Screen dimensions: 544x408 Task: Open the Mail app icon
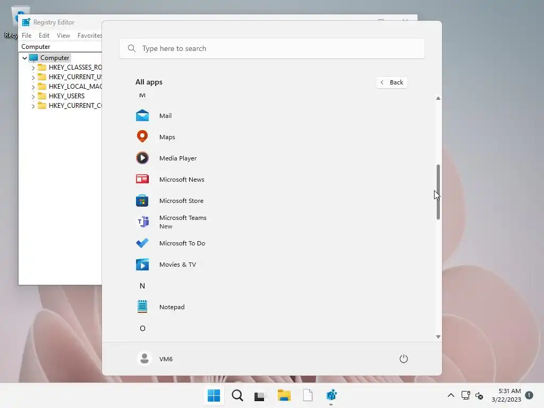[142, 115]
